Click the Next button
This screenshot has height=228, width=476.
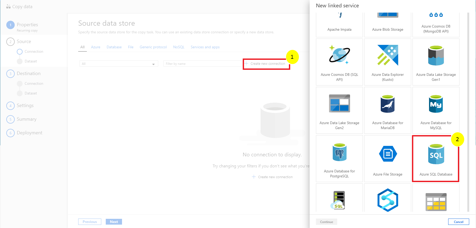point(114,222)
